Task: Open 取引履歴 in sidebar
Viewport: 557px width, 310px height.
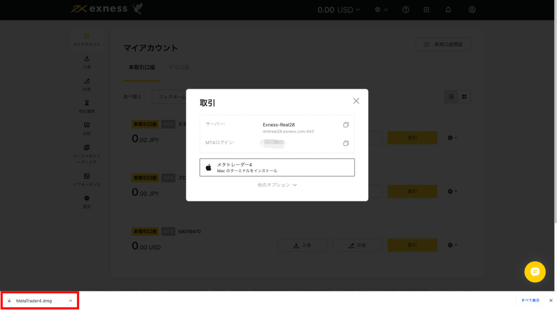Action: [x=86, y=106]
